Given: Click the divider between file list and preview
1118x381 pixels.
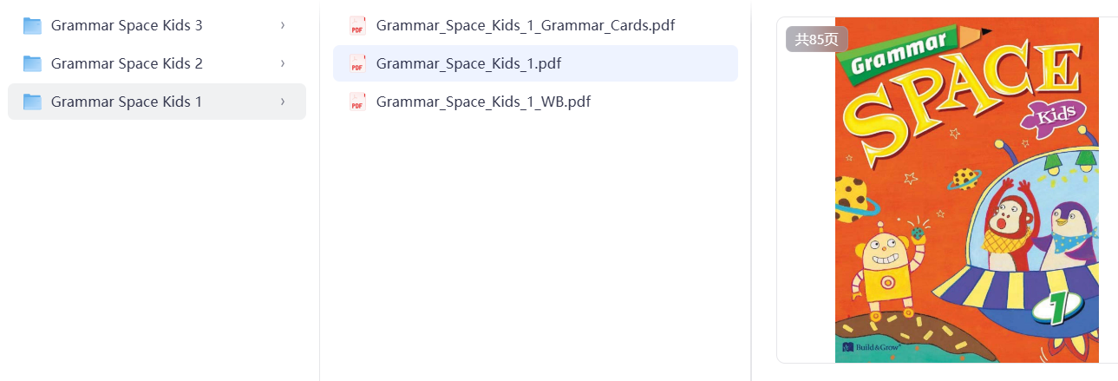Looking at the screenshot, I should (751, 191).
